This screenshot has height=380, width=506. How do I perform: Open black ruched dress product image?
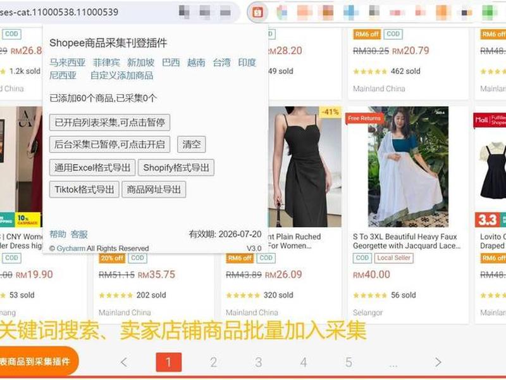point(305,167)
